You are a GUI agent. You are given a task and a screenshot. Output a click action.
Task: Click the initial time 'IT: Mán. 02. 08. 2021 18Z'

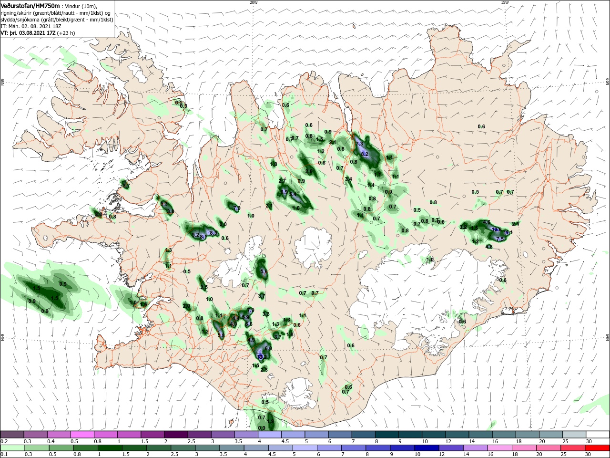[x=31, y=26]
